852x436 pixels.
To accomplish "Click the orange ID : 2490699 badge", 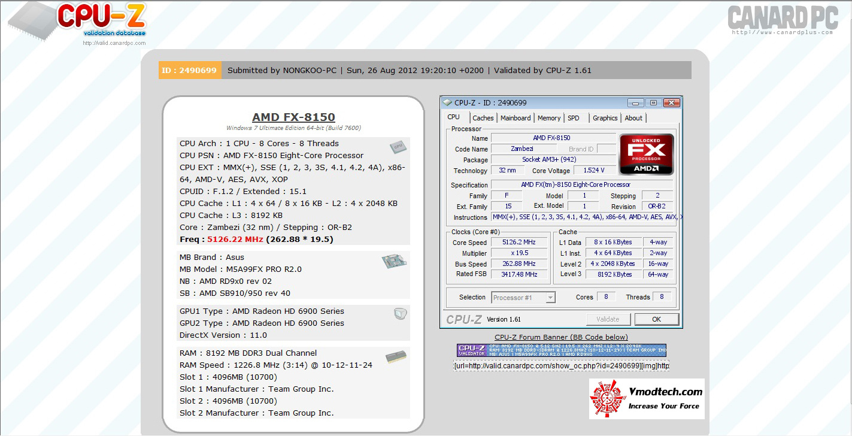I will 190,70.
